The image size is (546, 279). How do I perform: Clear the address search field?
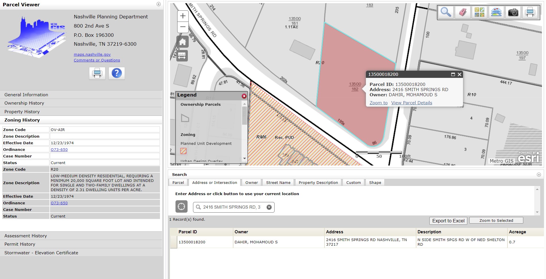click(x=269, y=207)
